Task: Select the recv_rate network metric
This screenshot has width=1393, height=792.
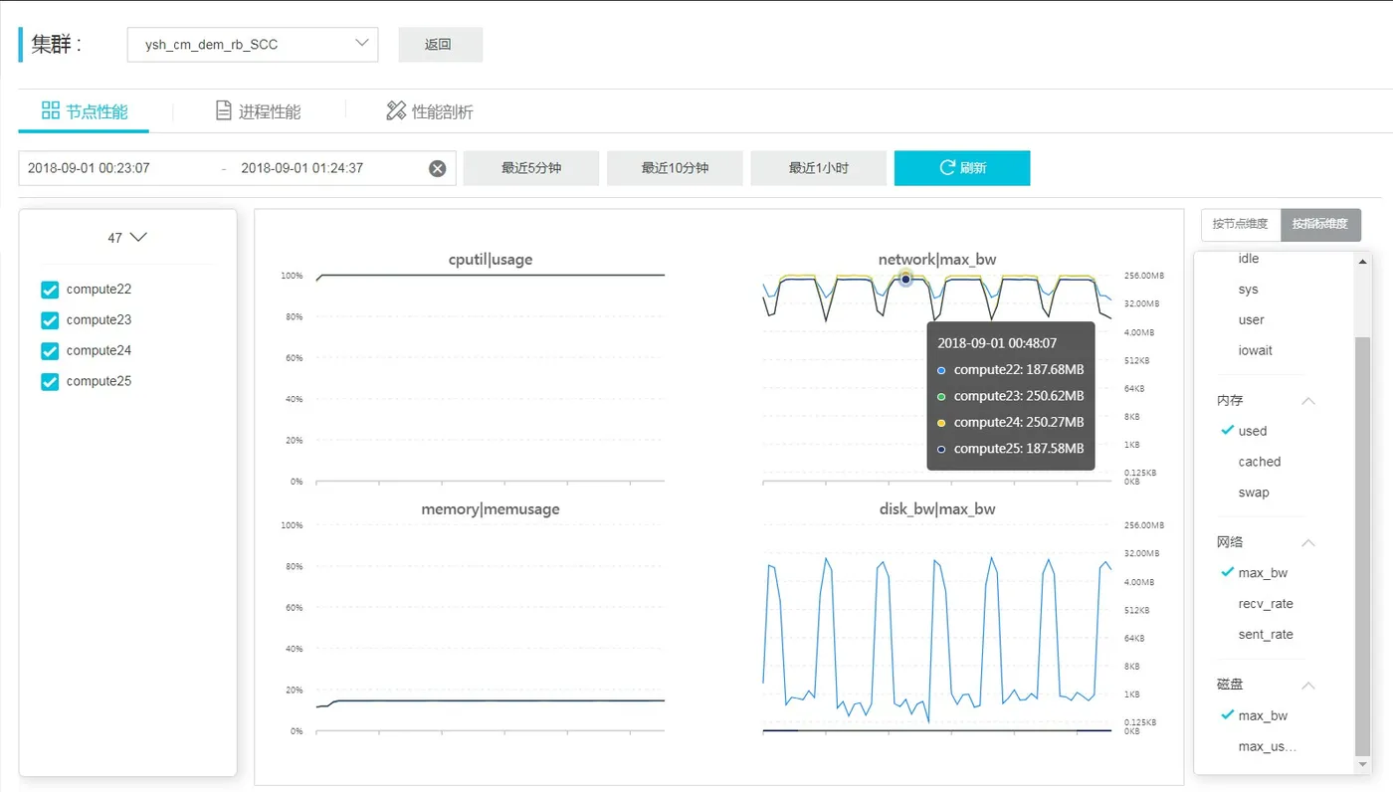Action: tap(1266, 604)
